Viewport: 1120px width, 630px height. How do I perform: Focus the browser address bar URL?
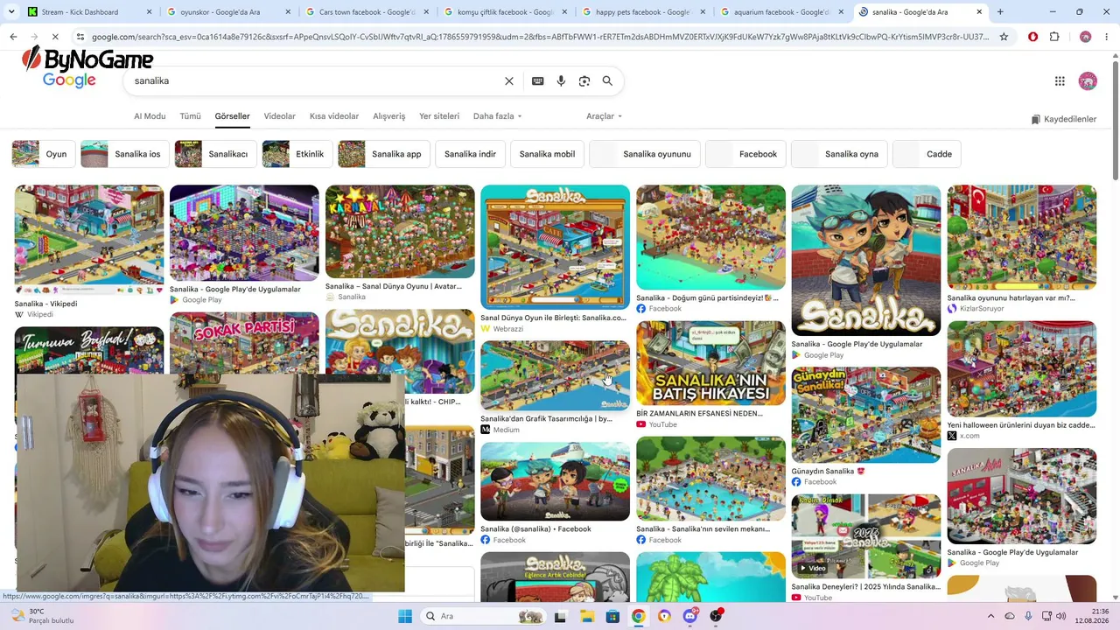[x=540, y=37]
